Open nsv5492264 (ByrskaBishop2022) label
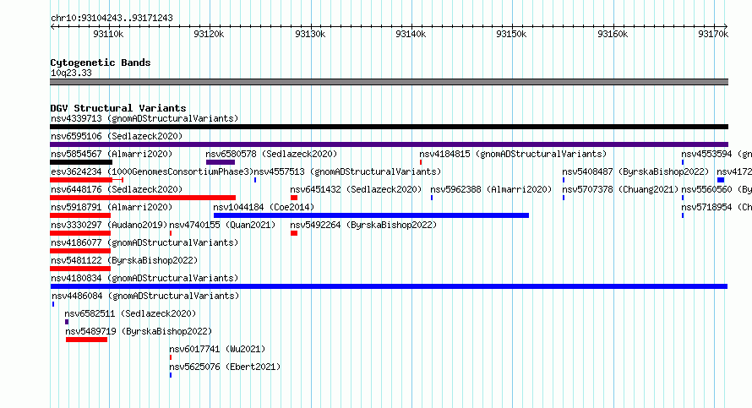 363,225
